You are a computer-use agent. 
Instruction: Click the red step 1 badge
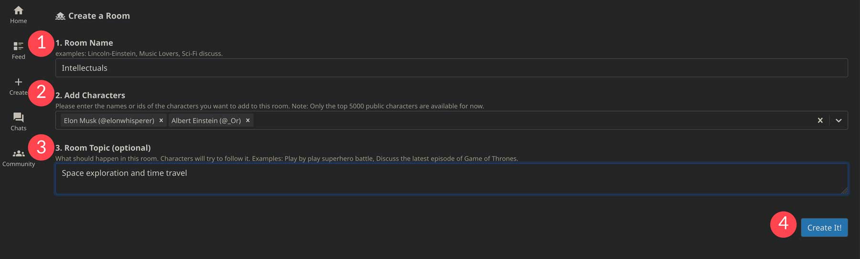pos(41,43)
